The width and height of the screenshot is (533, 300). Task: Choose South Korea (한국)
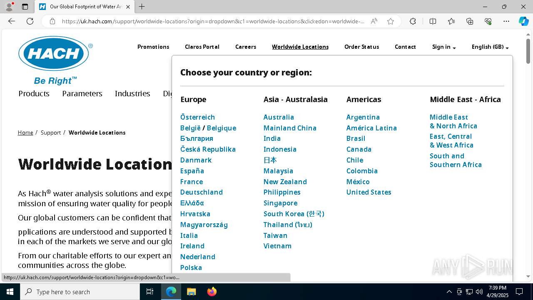pos(294,214)
